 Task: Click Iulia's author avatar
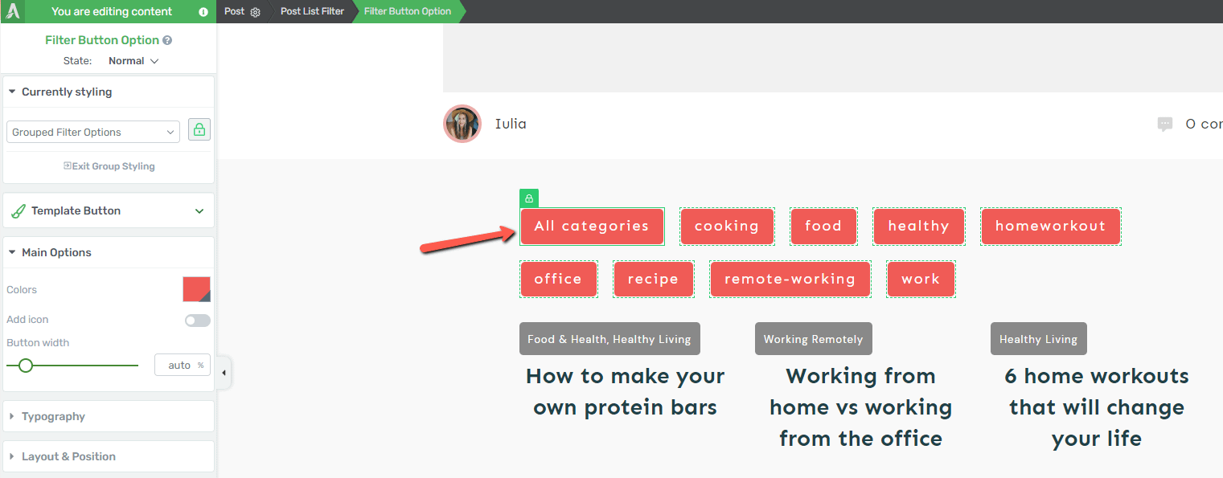tap(462, 124)
